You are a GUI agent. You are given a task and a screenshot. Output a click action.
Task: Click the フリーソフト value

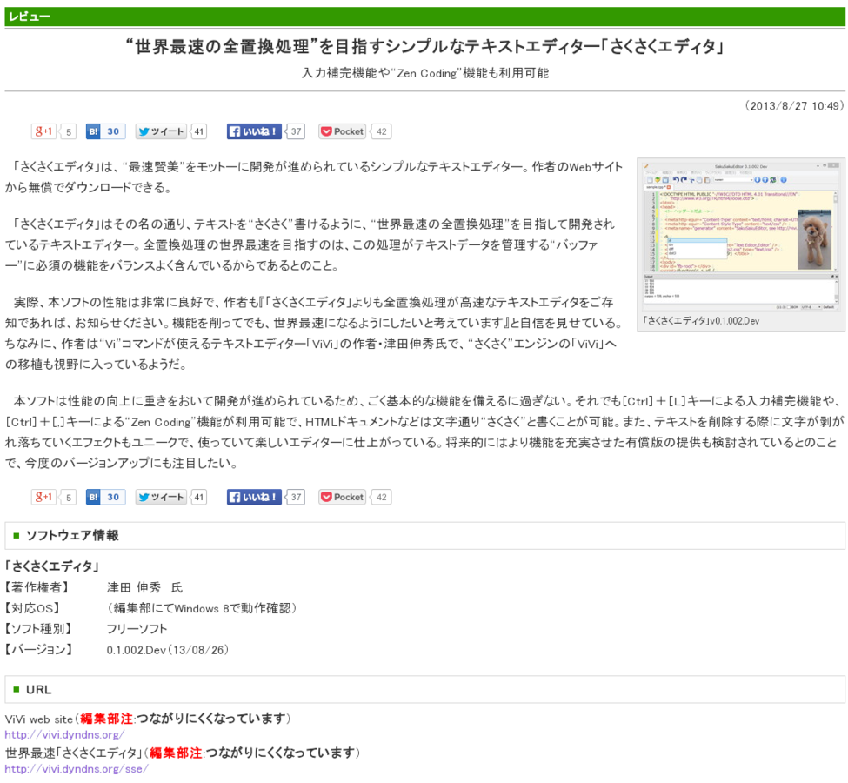click(x=137, y=629)
